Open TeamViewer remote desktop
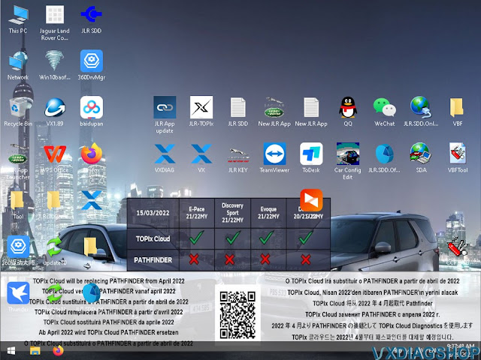The width and height of the screenshot is (481, 360). [274, 158]
